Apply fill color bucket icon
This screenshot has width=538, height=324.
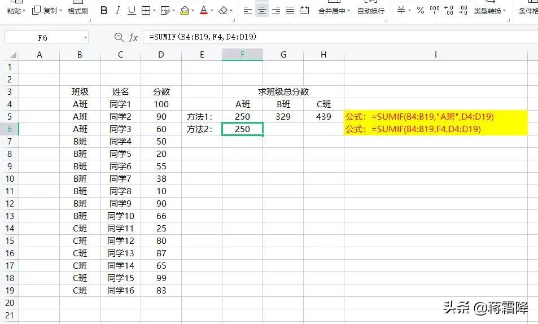click(x=185, y=11)
